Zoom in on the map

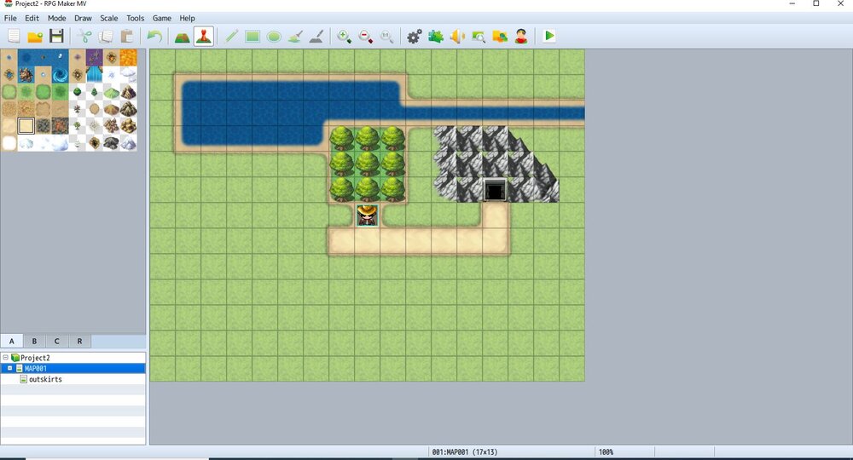point(344,37)
